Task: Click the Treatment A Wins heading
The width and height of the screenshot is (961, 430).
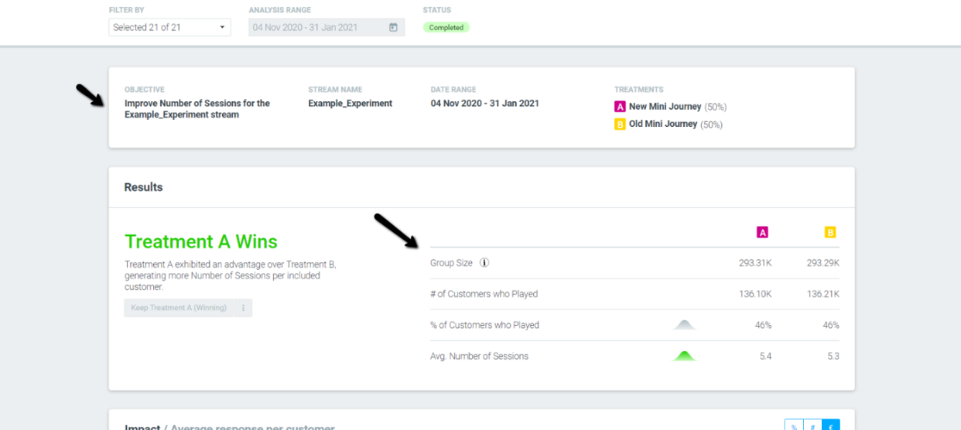Action: coord(201,242)
